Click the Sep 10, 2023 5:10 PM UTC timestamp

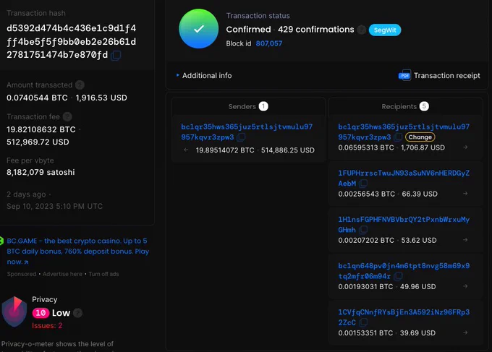54,206
